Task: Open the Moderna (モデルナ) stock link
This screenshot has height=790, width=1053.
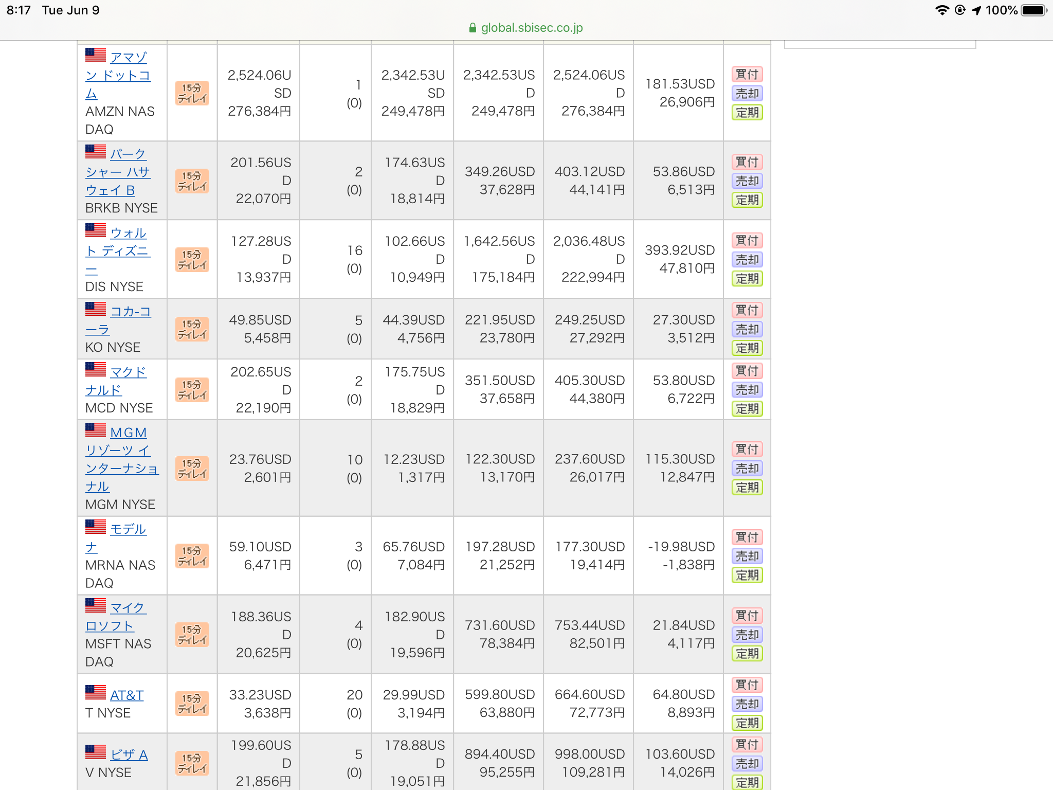Action: [116, 538]
